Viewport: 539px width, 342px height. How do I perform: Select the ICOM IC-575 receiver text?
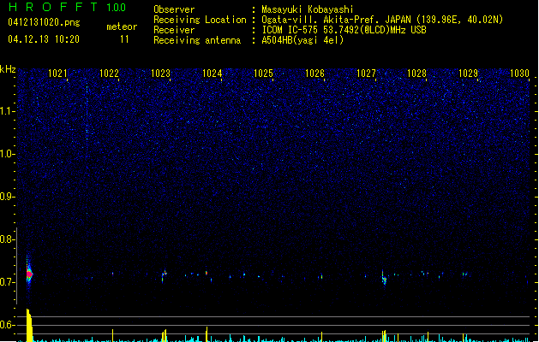click(x=344, y=30)
